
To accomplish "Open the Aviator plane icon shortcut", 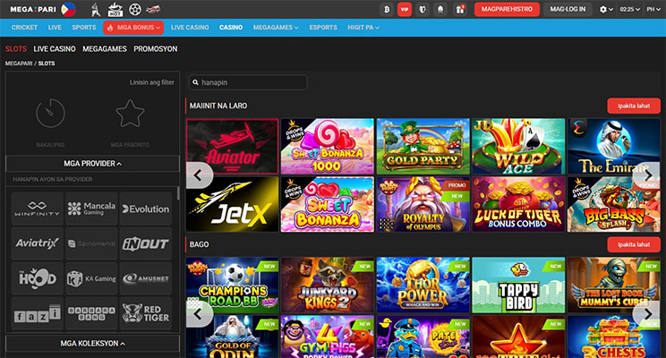I will (153, 9).
